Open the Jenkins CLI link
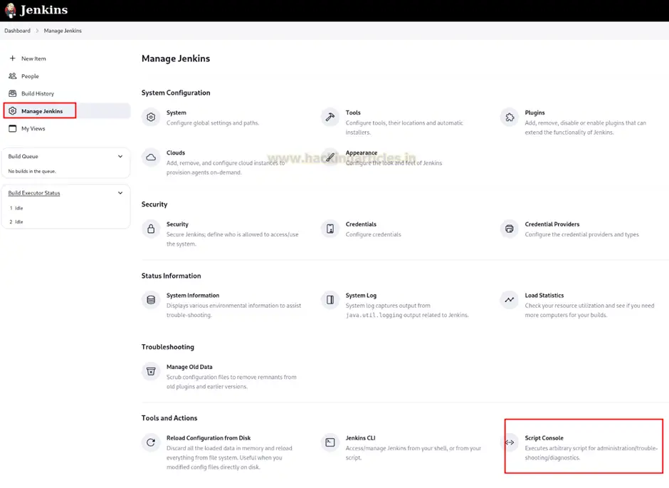The image size is (669, 488). click(361, 438)
